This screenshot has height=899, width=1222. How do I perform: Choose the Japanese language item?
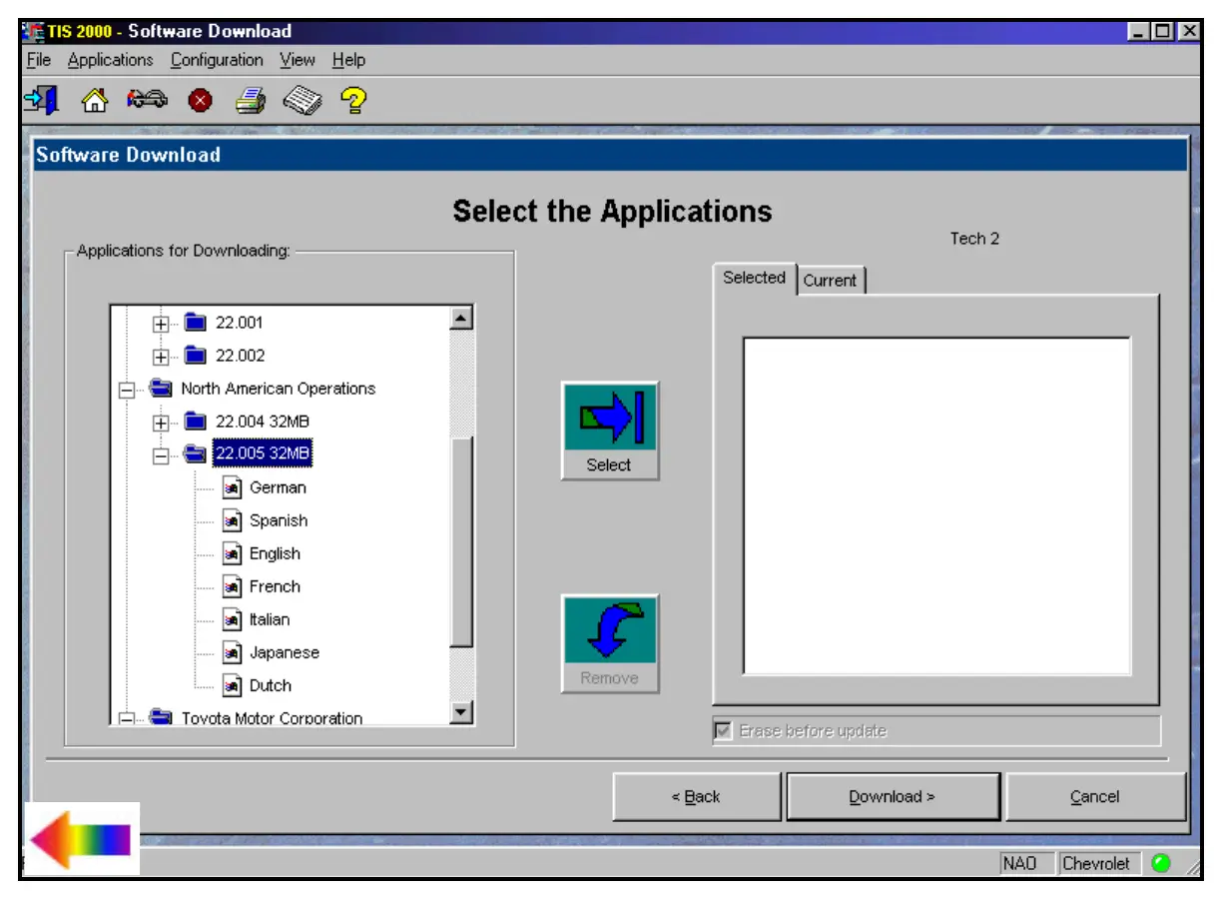284,653
